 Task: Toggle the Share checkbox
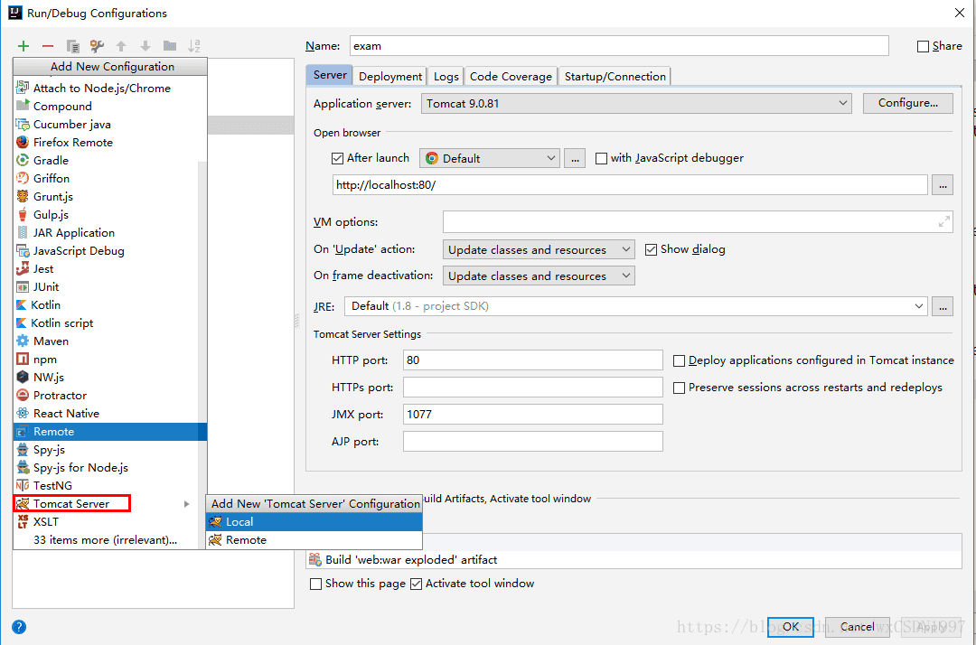923,47
